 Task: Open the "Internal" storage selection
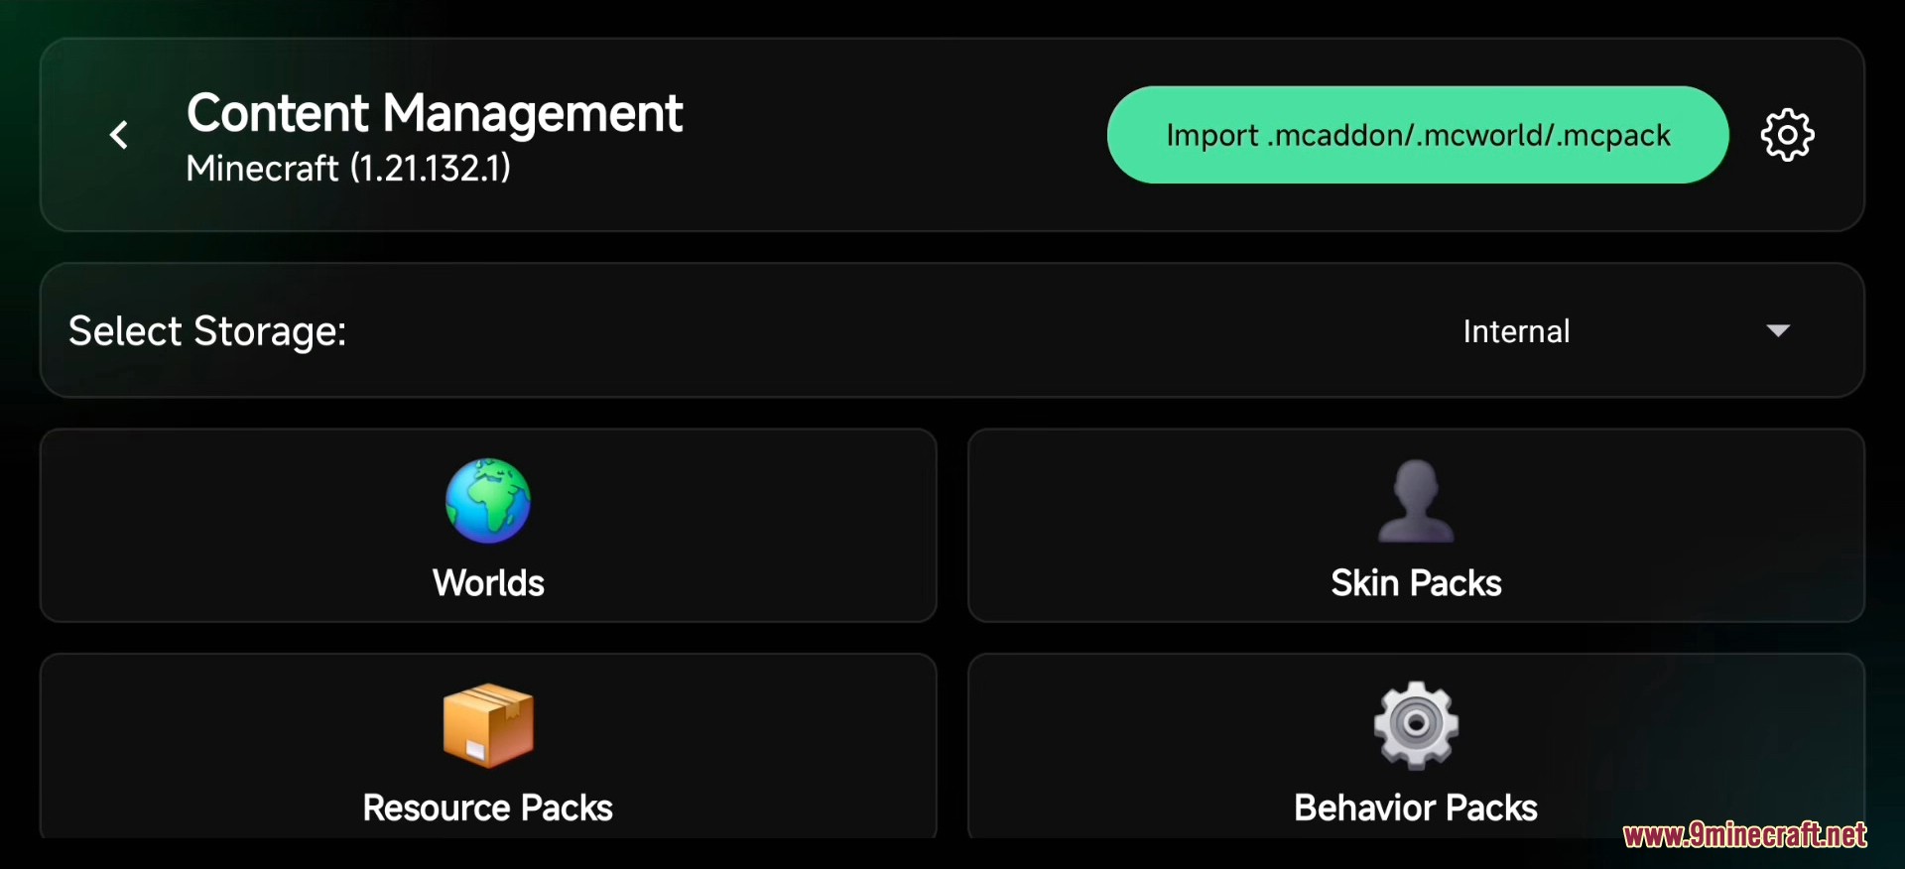(1516, 331)
